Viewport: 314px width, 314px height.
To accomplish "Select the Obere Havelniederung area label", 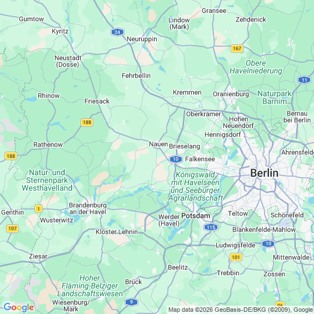I will coord(256,67).
